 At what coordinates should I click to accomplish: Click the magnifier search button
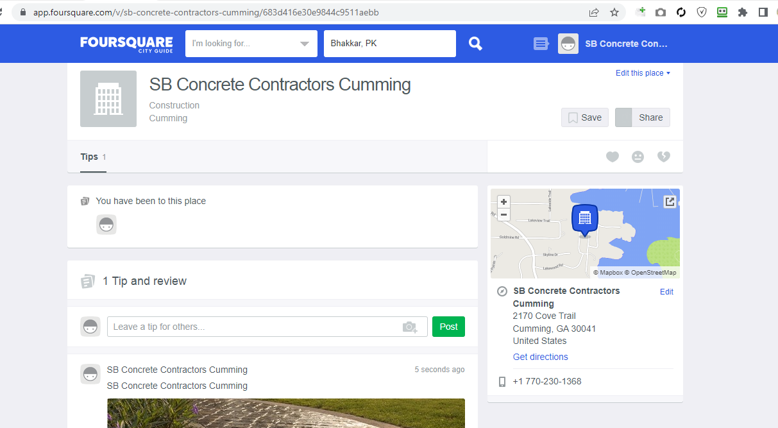tap(475, 44)
